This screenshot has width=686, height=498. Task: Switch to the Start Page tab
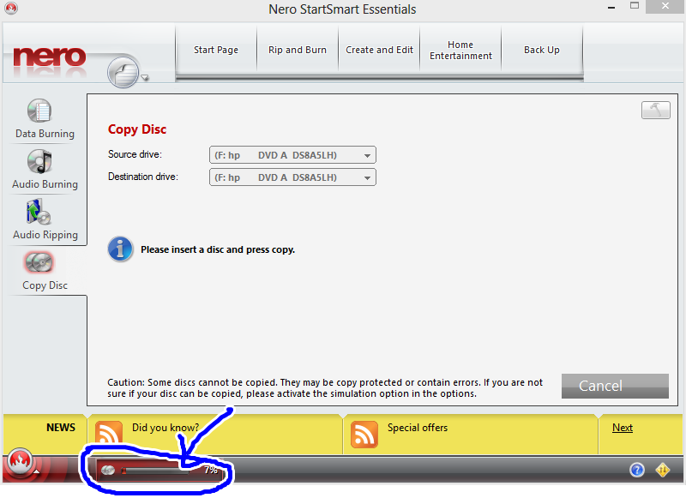coord(216,50)
